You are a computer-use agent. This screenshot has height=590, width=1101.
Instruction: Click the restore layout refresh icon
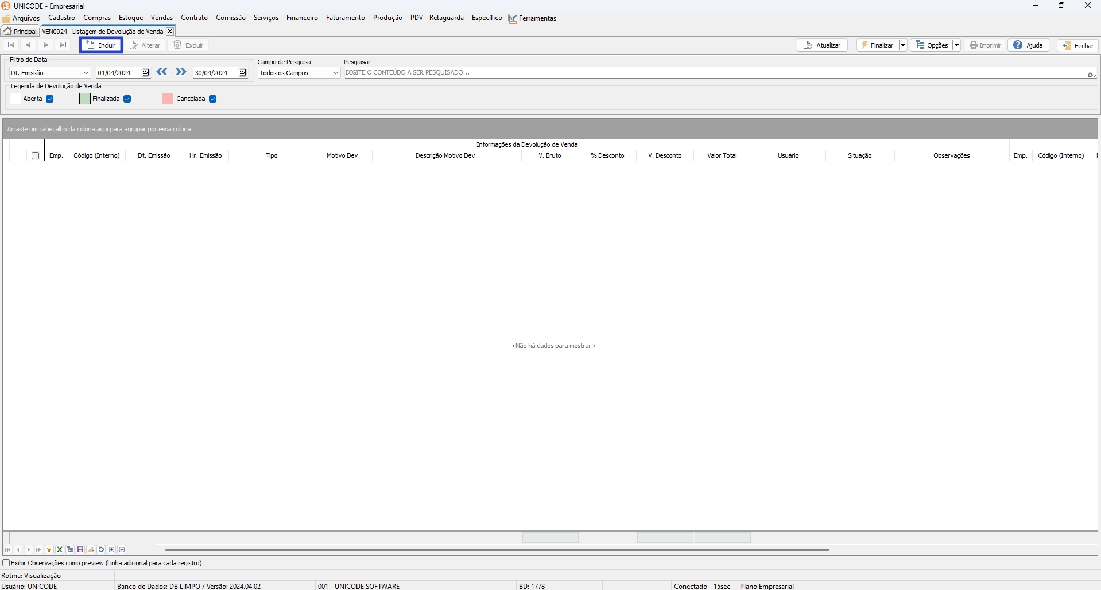pyautogui.click(x=101, y=550)
